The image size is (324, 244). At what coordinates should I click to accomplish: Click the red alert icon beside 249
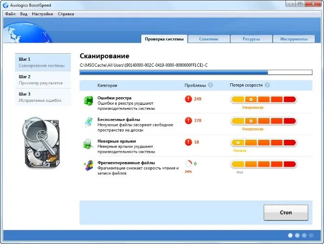coord(188,99)
